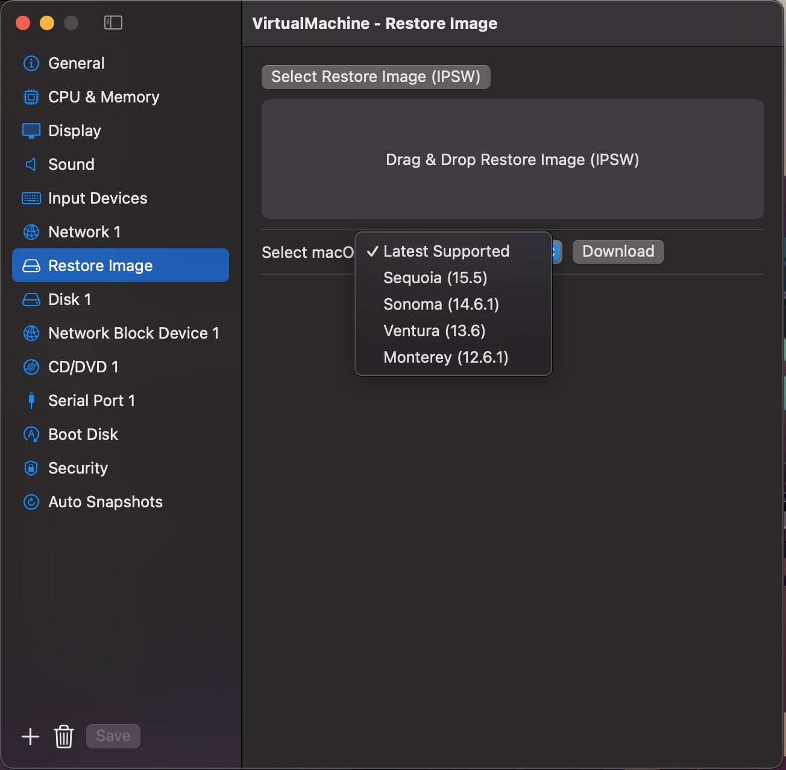Click the Drag & Drop Restore Image area
The image size is (786, 770).
[513, 159]
